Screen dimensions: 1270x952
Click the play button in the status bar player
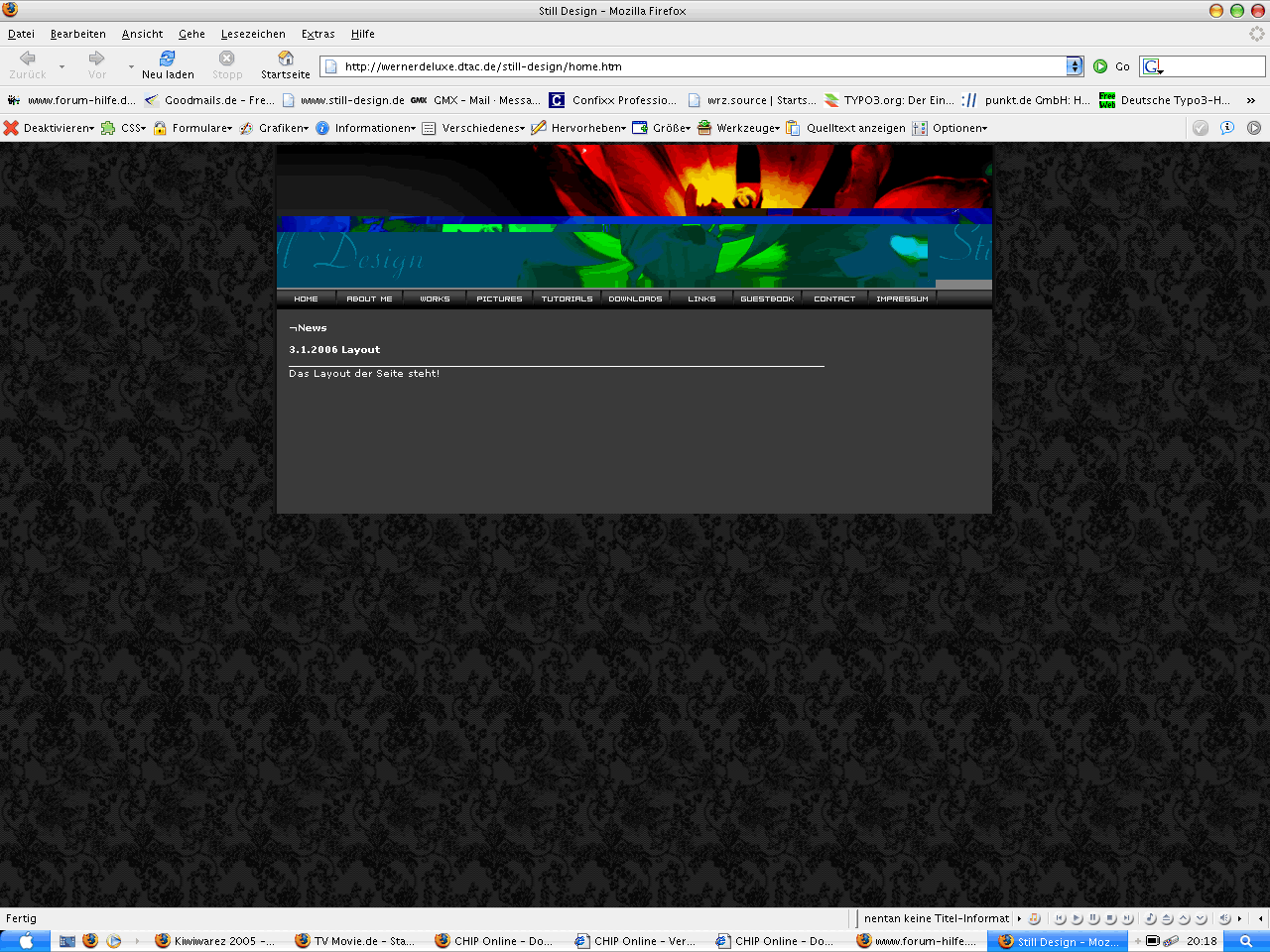(x=1077, y=919)
